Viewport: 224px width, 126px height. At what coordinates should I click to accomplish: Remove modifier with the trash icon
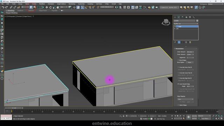pyautogui.click(x=186, y=42)
